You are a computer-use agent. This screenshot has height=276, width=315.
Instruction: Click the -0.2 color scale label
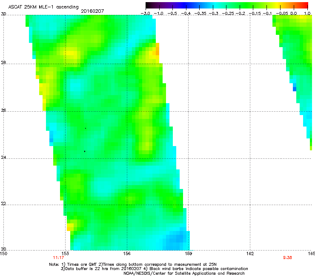[x=241, y=14]
